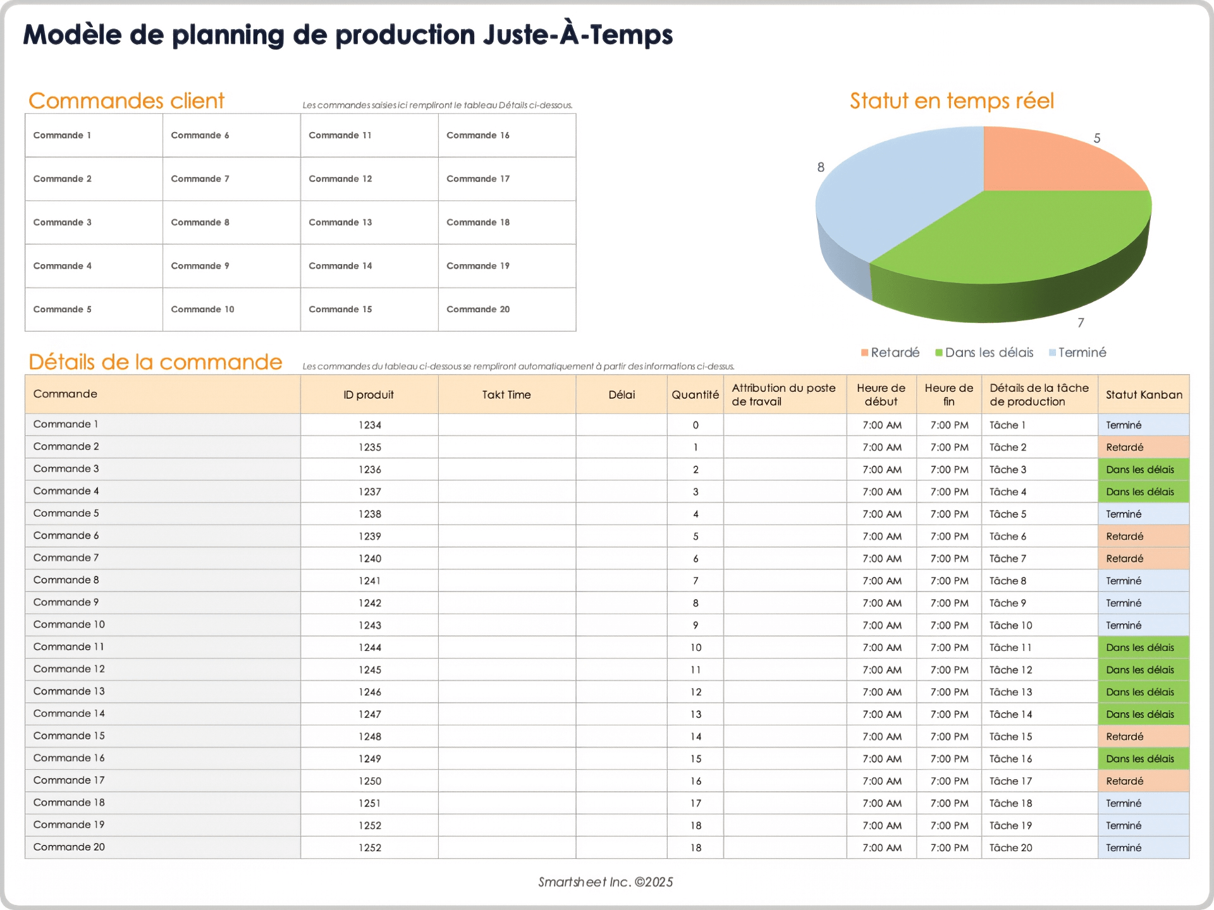The image size is (1214, 910).
Task: Click the Retardé cell for Commande 17
Action: [x=1143, y=780]
